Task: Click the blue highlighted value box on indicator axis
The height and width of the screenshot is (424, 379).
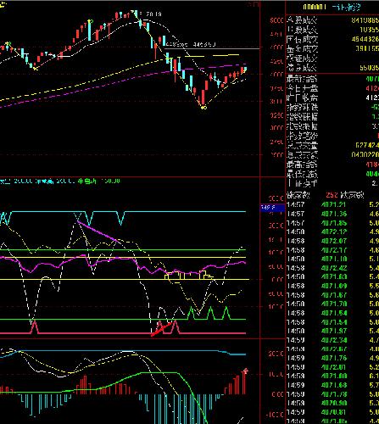Action: pyautogui.click(x=272, y=208)
